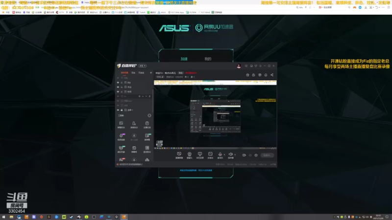Viewport: 392px width, 220px height.
Task: Open the phone screen-casting source
Action: (x=200, y=155)
